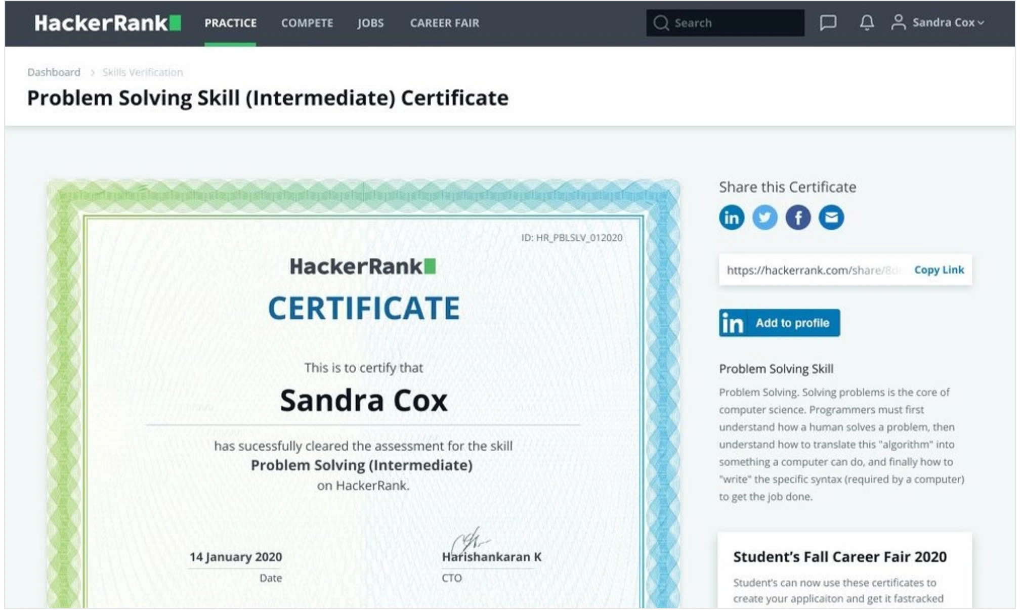Click the HackerRank logo in navbar
The image size is (1020, 610).
[107, 23]
